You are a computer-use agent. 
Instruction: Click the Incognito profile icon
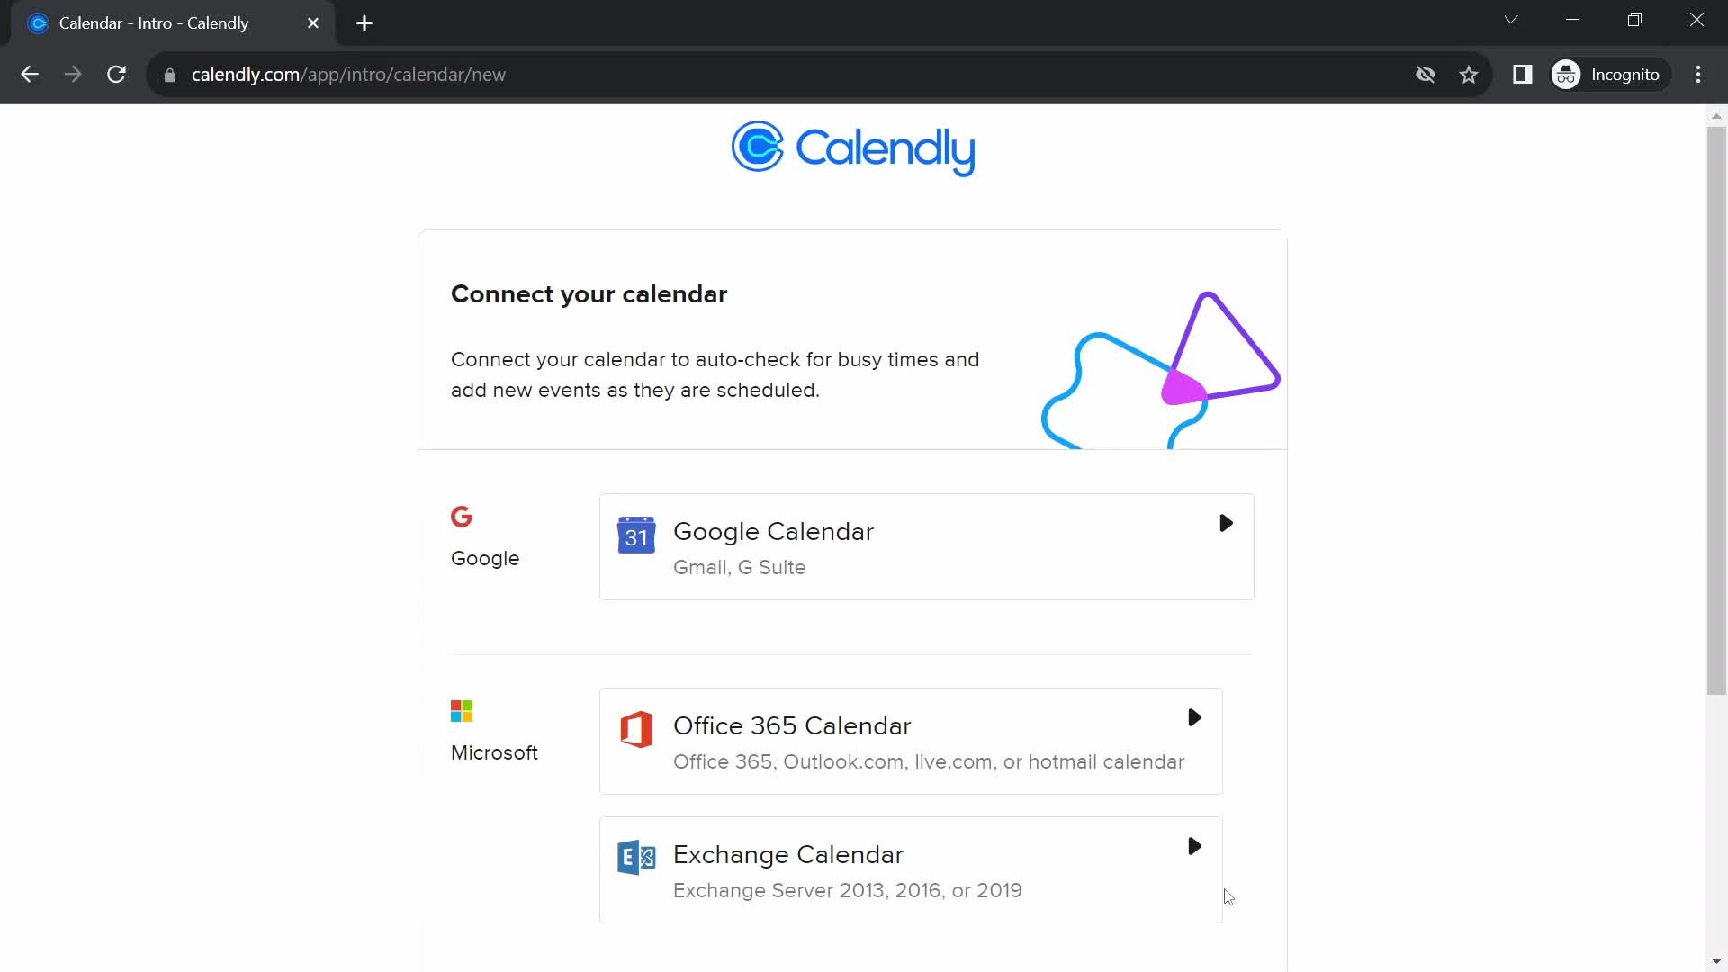pos(1567,74)
